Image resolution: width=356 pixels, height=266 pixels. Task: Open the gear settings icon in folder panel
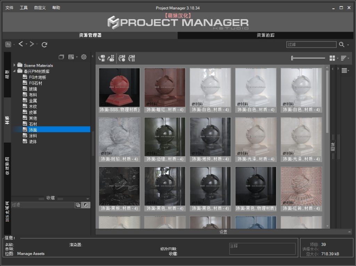[84, 57]
